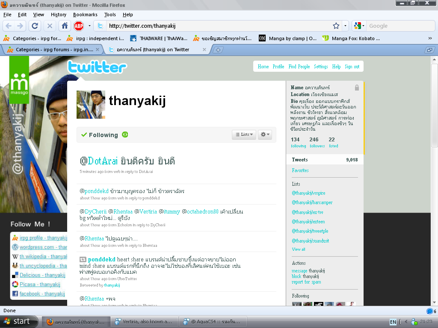Image resolution: width=438 pixels, height=328 pixels.
Task: Click the Twitter logo
Action: 97,67
